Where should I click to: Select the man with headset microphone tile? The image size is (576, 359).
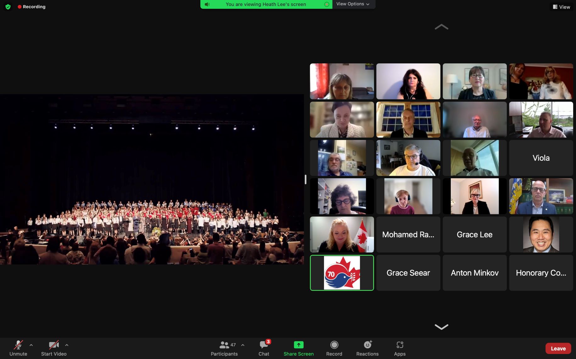408,158
